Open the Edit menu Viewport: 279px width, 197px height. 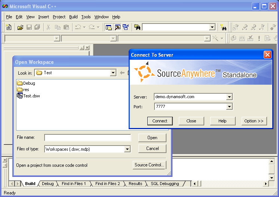tap(19, 17)
